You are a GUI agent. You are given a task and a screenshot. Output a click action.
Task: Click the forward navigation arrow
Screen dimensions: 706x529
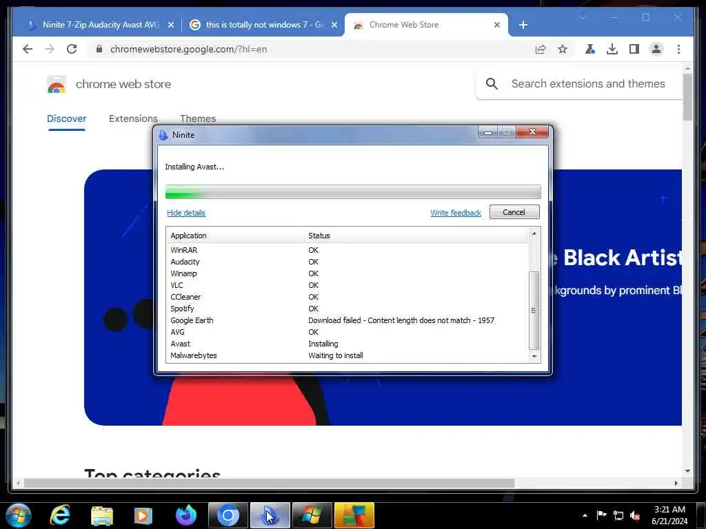coord(50,49)
